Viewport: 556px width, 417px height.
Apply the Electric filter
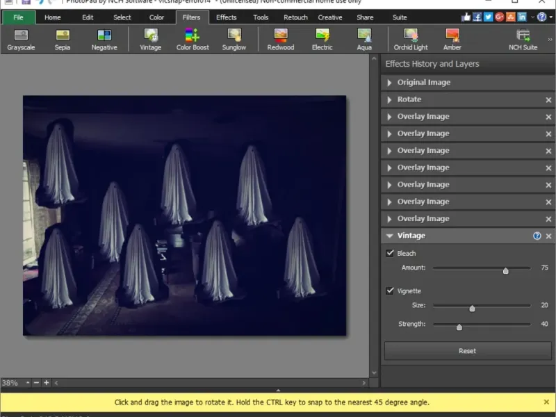322,40
